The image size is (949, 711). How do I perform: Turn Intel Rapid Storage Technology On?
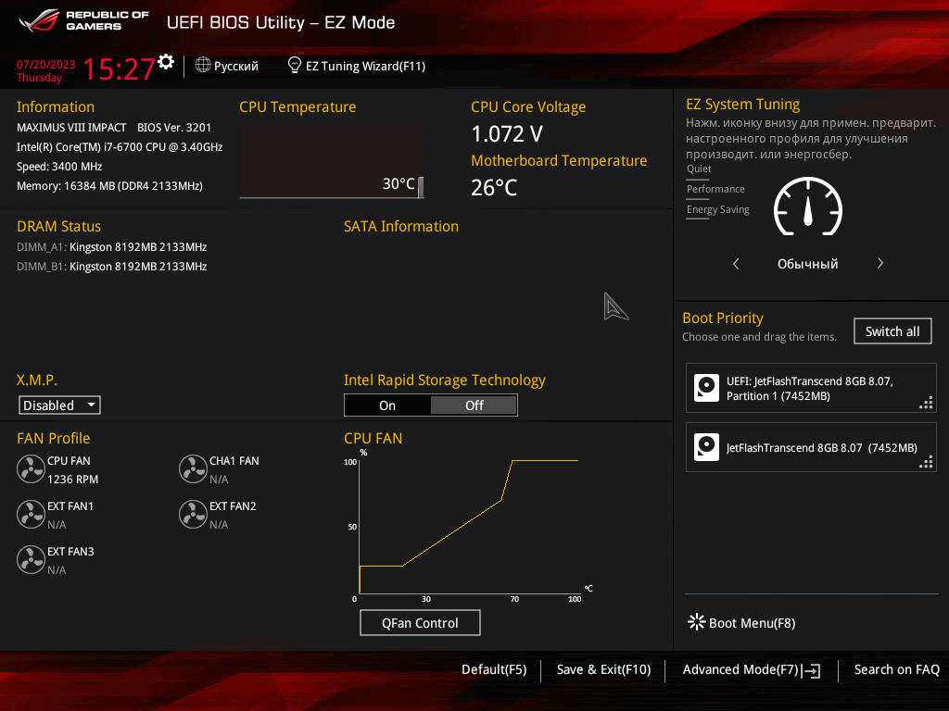(387, 405)
